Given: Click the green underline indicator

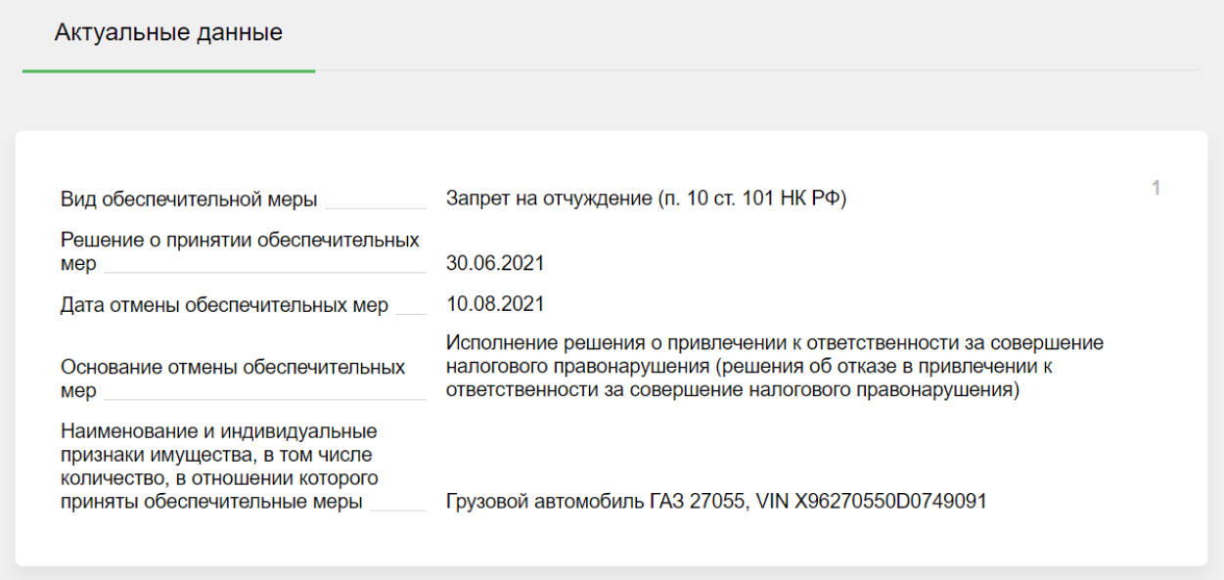Looking at the screenshot, I should tap(170, 68).
